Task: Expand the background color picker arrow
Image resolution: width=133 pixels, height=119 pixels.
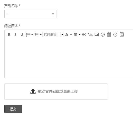Action: click(x=80, y=35)
